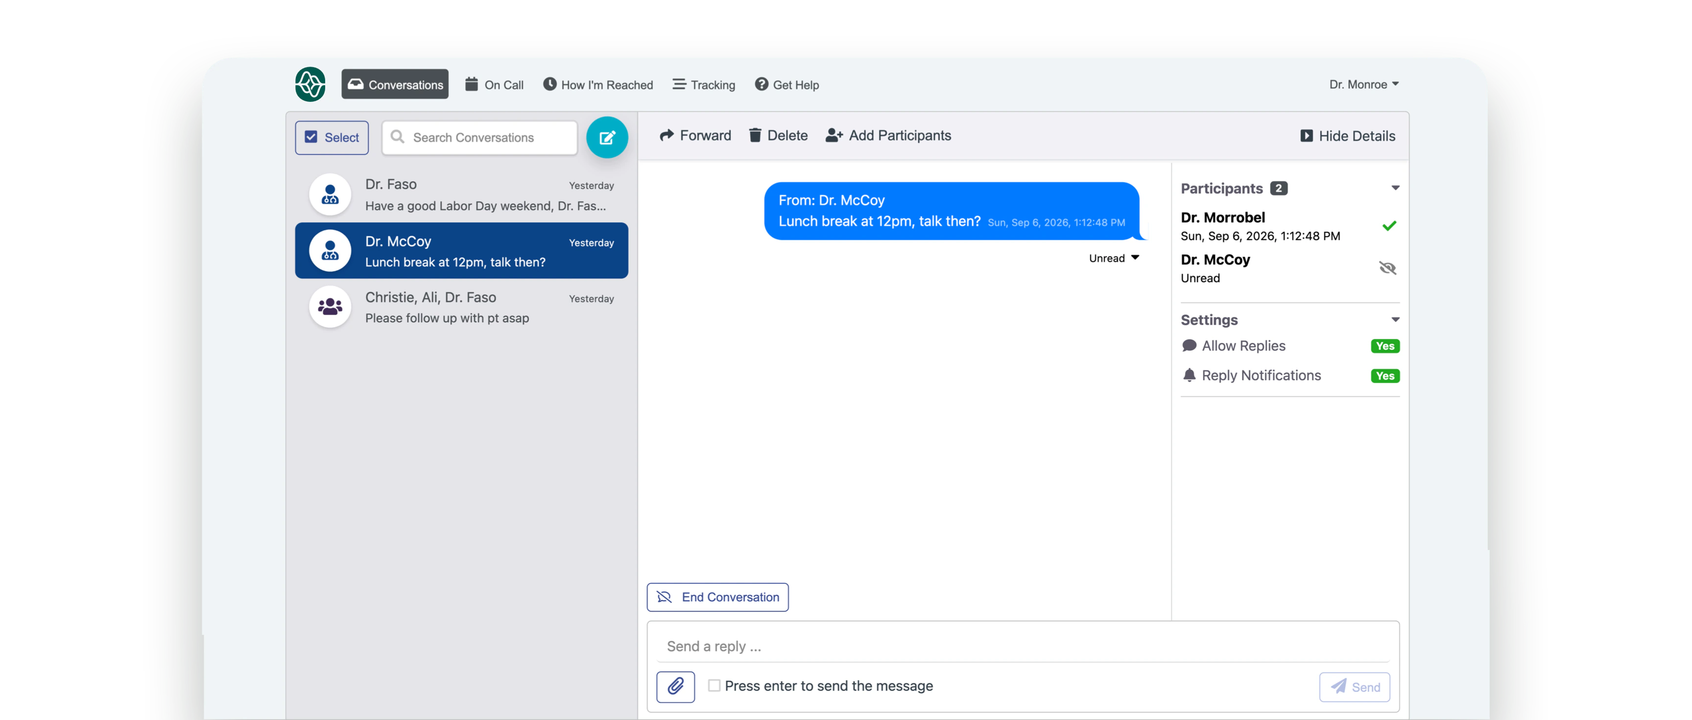Collapse the Settings section
The image size is (1692, 720).
click(x=1395, y=320)
